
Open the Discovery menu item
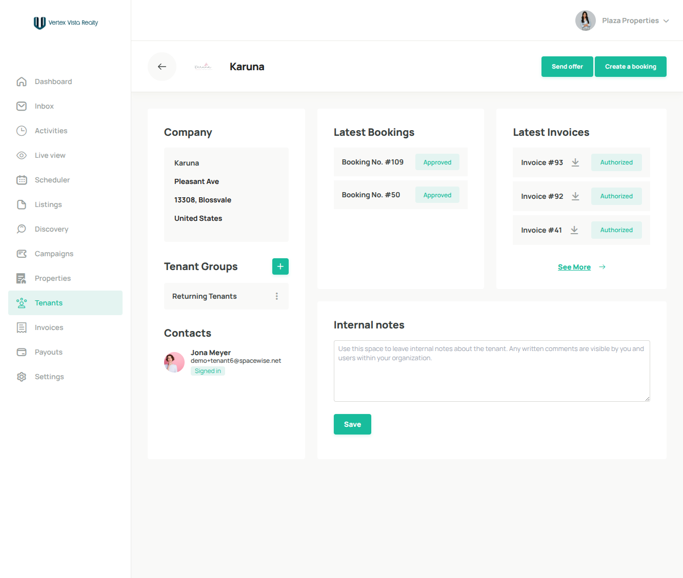pos(65,229)
